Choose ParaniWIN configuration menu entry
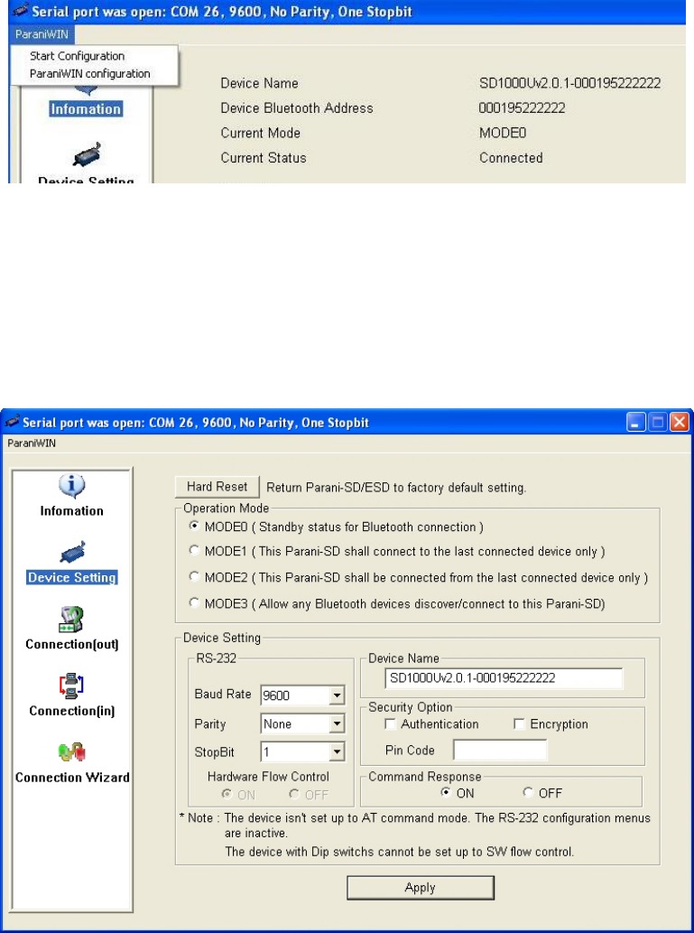Image resolution: width=694 pixels, height=933 pixels. pyautogui.click(x=90, y=74)
